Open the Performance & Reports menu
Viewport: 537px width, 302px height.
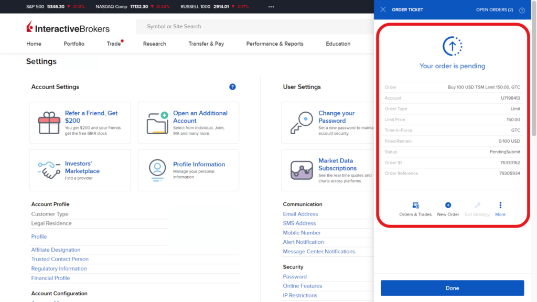click(274, 44)
